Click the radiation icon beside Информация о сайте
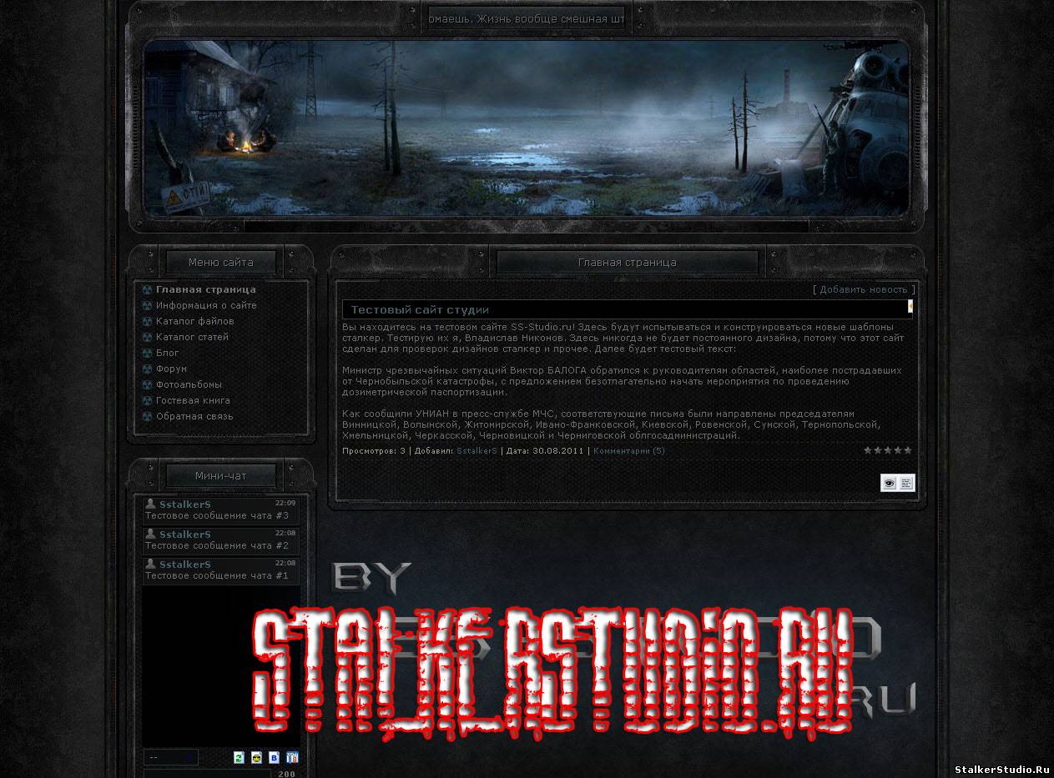1054x778 pixels. (148, 306)
